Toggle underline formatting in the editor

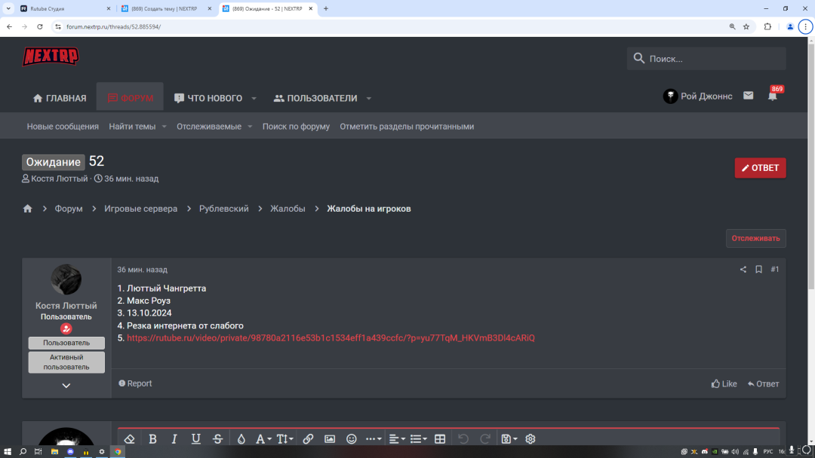(x=196, y=439)
